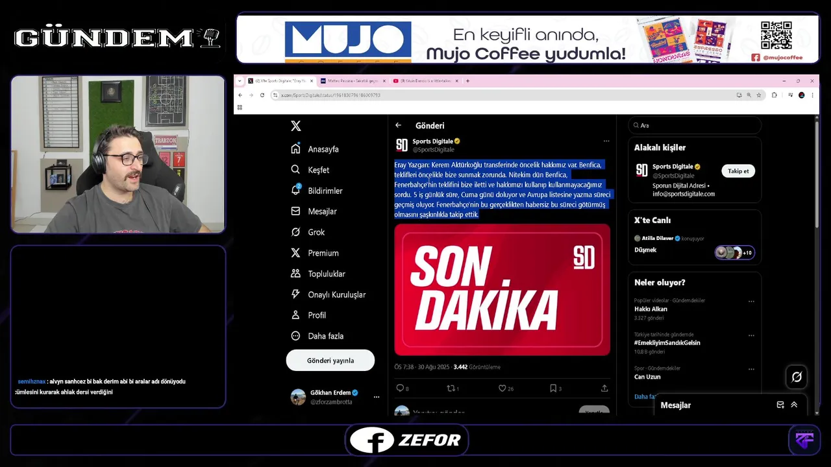Compose new message in Mesajlar drawer

pos(780,405)
